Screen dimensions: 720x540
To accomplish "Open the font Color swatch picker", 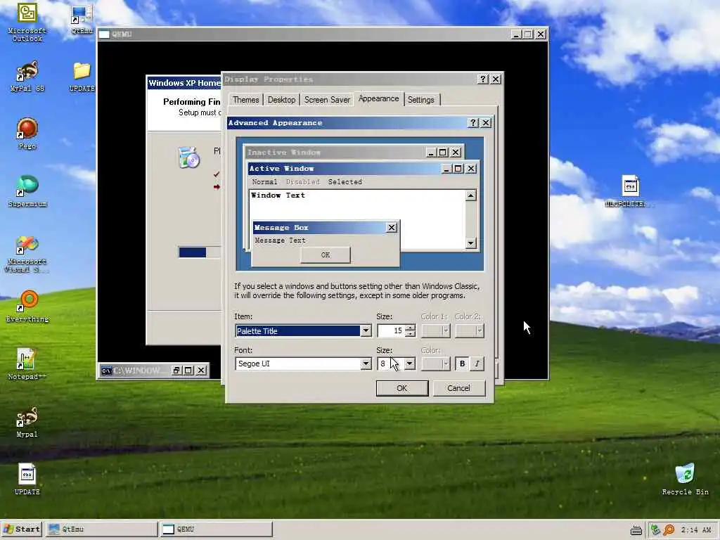I will coord(436,364).
